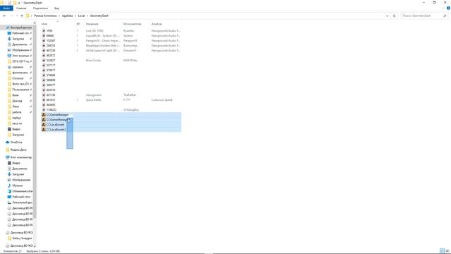Sort files by the Имя column
The width and height of the screenshot is (451, 254).
[44, 24]
